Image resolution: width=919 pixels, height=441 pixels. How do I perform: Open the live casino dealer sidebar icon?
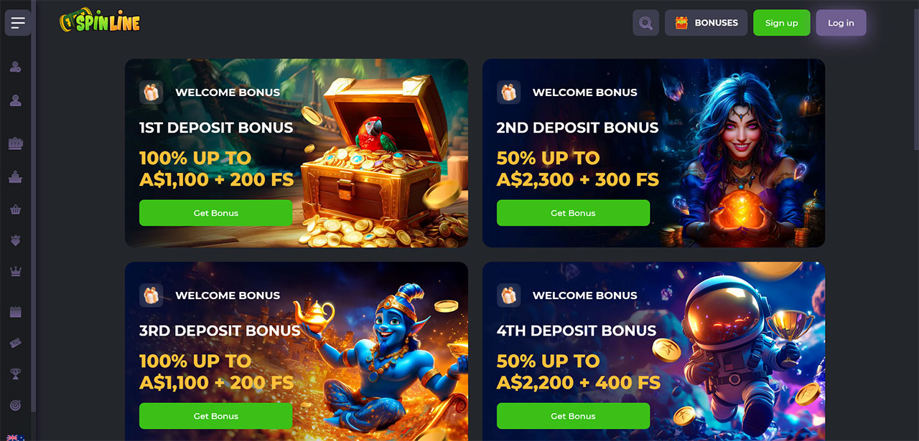click(15, 176)
